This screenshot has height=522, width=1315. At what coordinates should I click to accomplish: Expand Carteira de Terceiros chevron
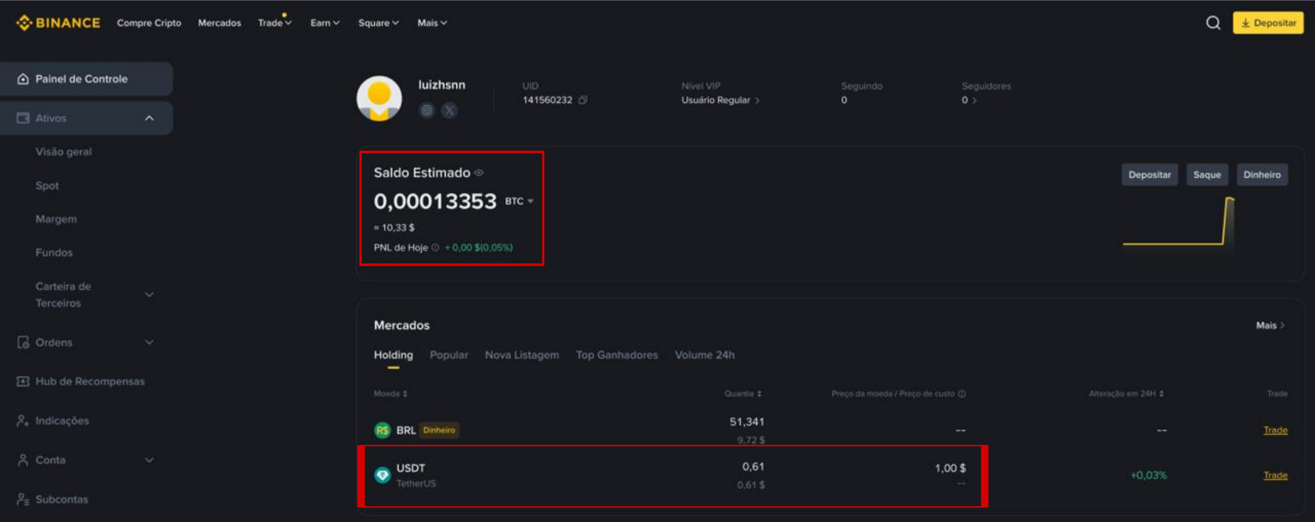(x=149, y=294)
